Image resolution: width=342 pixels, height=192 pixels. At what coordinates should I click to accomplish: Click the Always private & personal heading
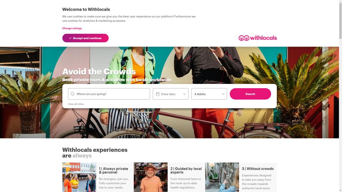(x=113, y=170)
